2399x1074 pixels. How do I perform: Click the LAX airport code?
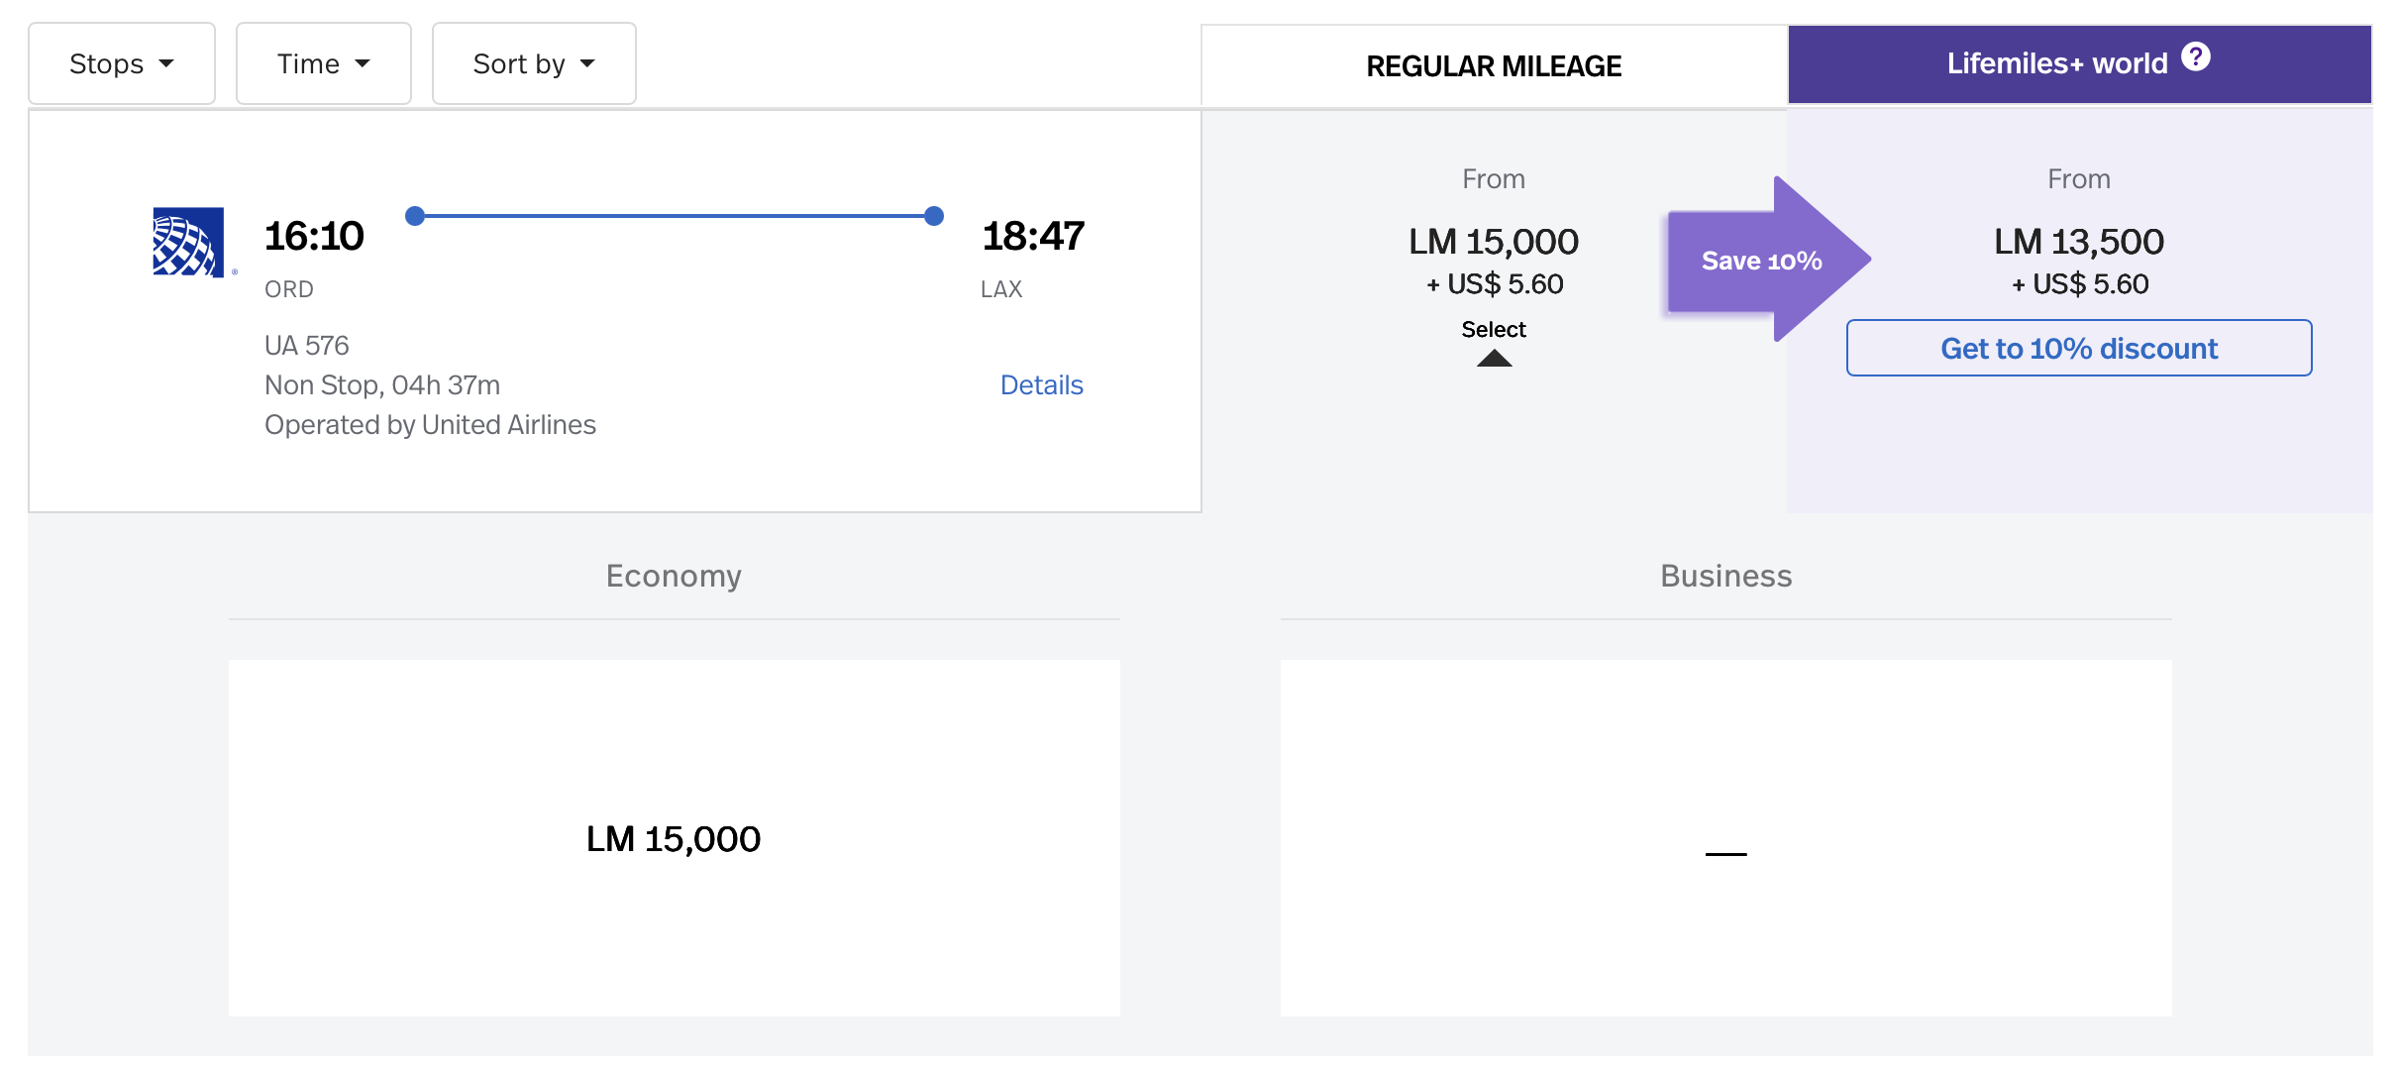point(1001,289)
